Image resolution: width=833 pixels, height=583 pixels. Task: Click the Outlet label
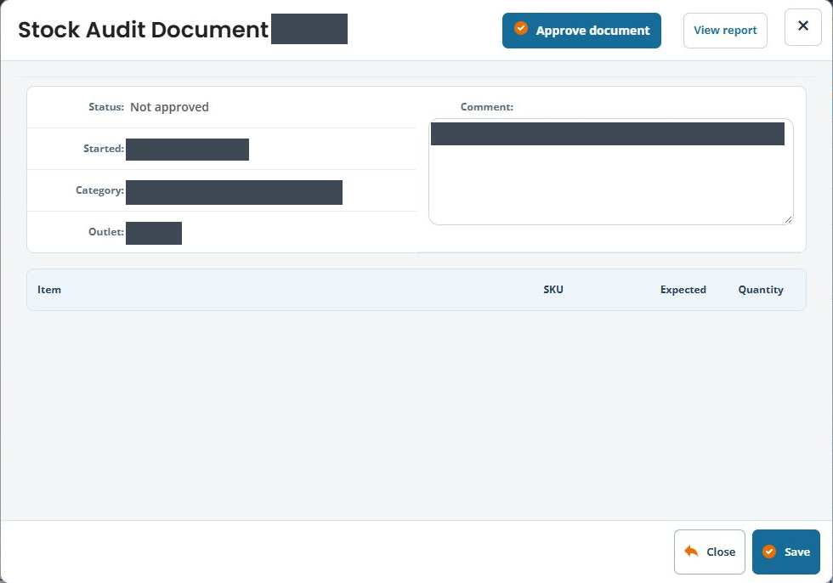click(105, 231)
